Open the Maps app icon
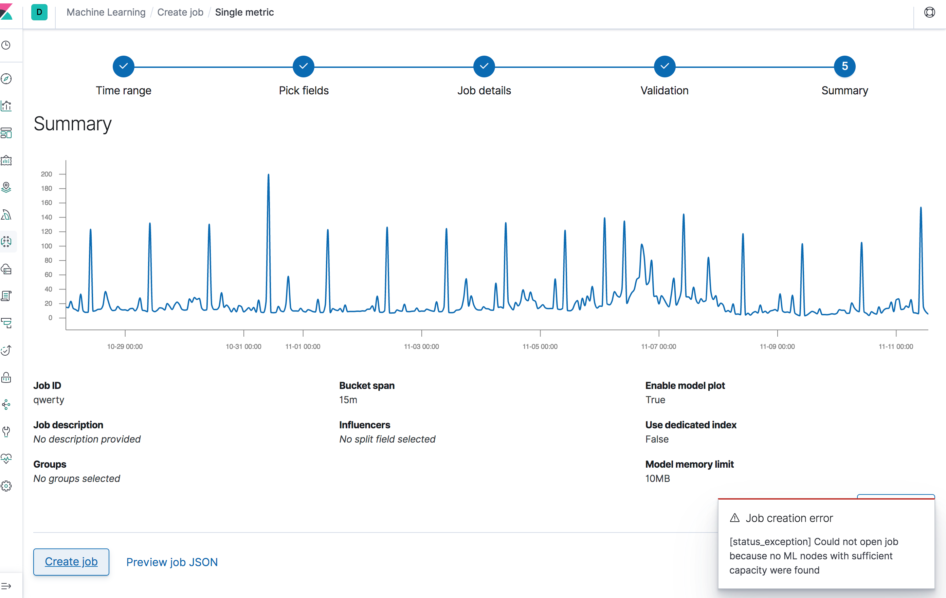Viewport: 946px width, 598px height. coord(6,187)
